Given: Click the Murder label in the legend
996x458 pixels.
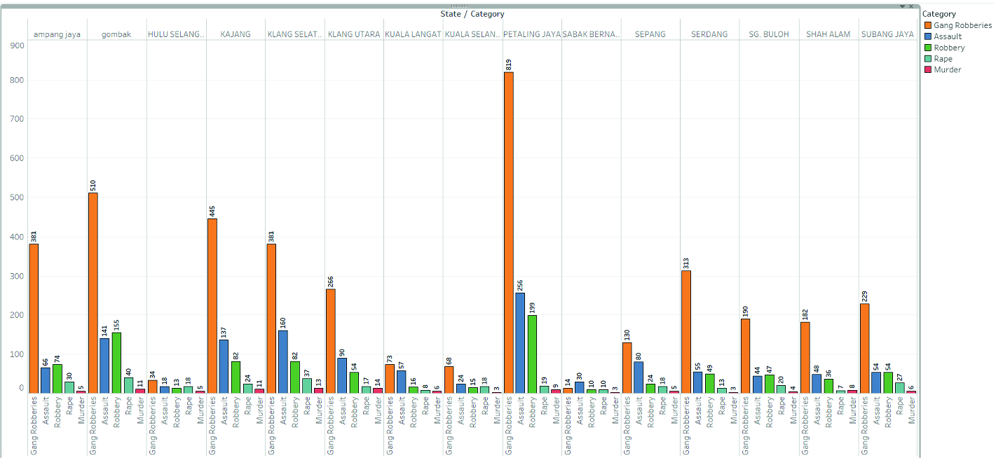Looking at the screenshot, I should 948,69.
